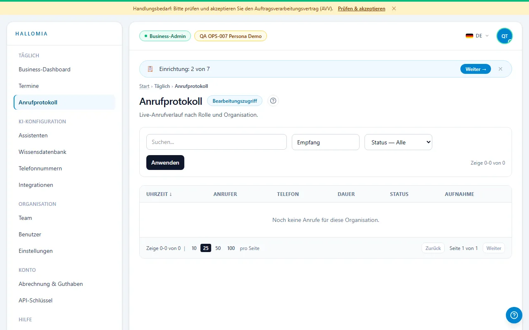Open the Status — Alle dropdown

[398, 142]
